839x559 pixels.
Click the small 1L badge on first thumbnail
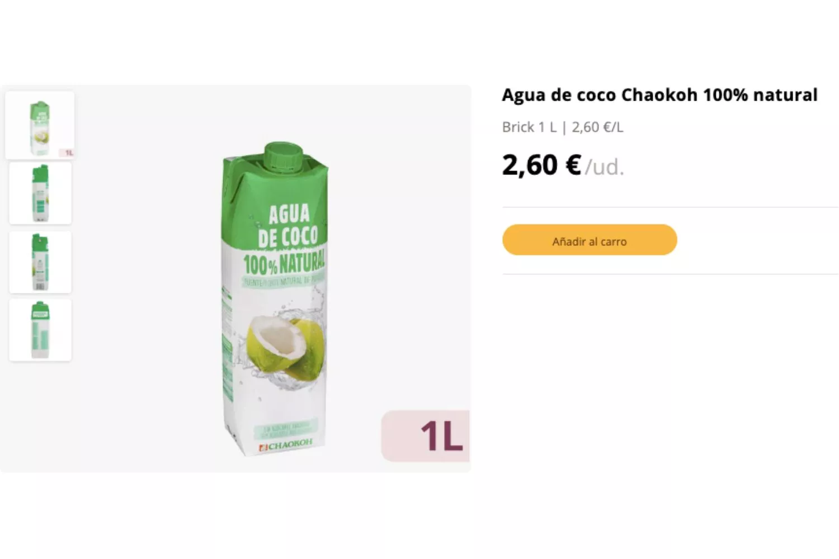(68, 153)
